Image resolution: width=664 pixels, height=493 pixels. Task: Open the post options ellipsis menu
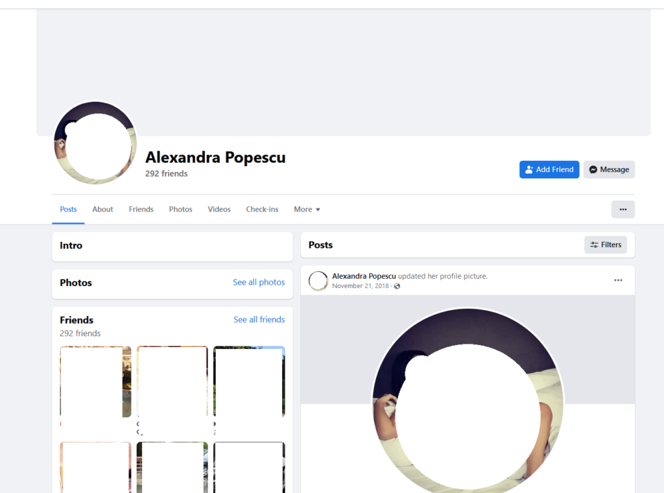618,280
